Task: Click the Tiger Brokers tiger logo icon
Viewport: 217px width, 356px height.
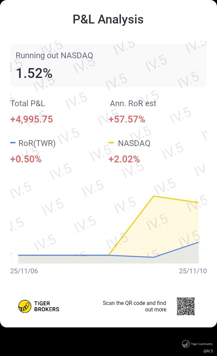Action: (25, 306)
